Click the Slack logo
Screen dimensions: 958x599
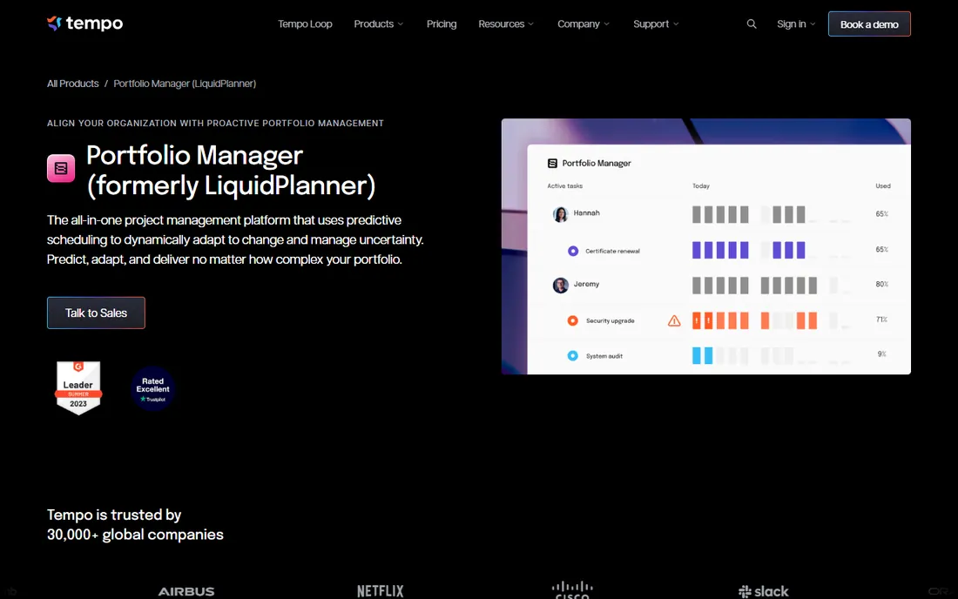click(764, 591)
